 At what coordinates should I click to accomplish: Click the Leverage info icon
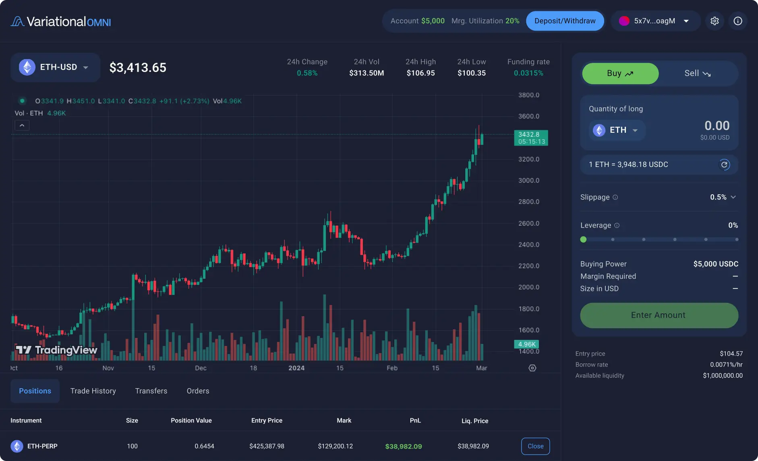coord(617,225)
